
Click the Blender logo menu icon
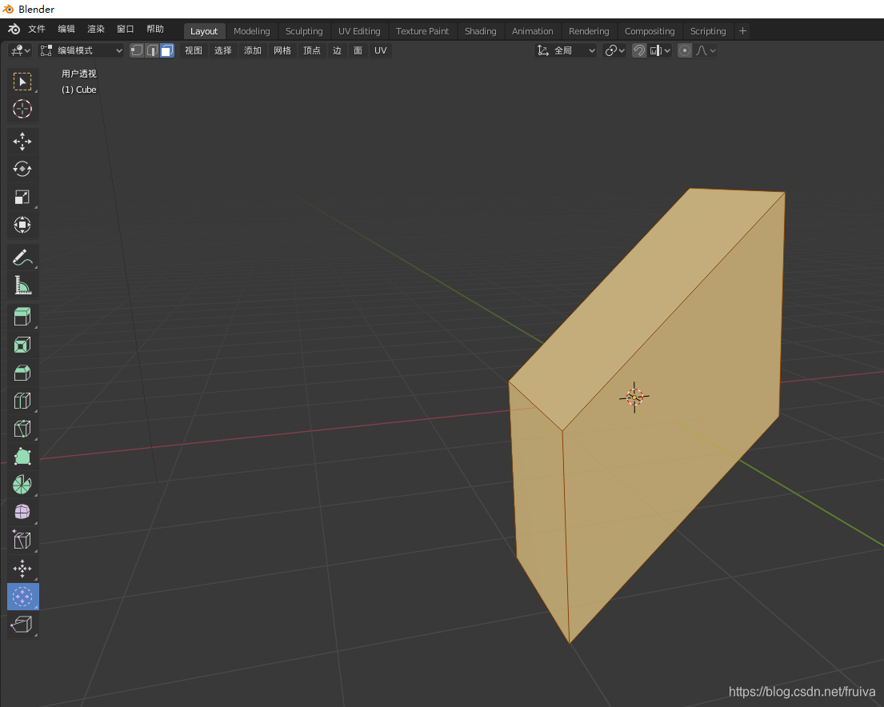(x=14, y=30)
